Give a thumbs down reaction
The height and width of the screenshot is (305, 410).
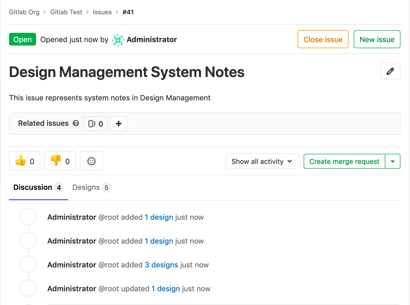[60, 161]
